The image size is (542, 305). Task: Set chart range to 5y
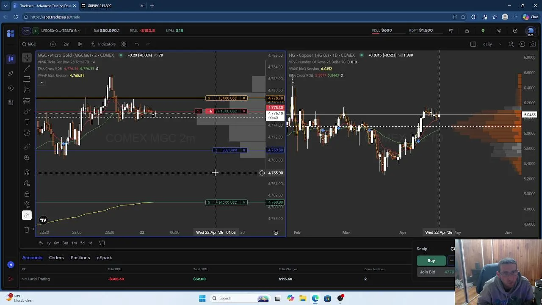(x=41, y=243)
